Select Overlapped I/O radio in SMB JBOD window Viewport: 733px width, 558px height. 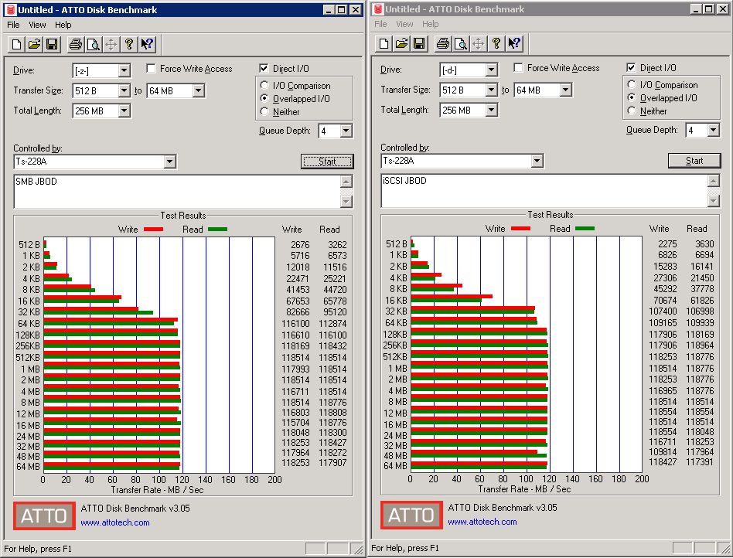pos(264,98)
